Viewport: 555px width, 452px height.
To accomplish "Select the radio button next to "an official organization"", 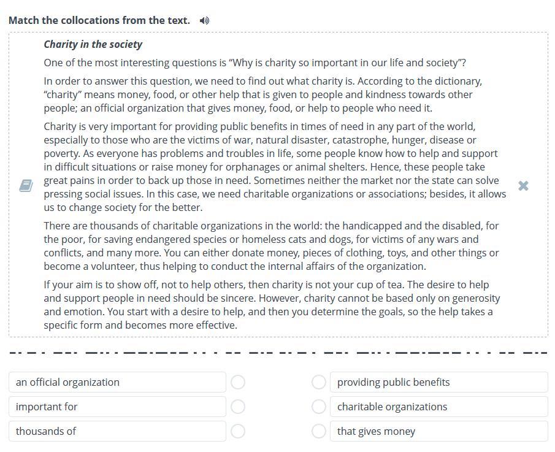I will 238,382.
